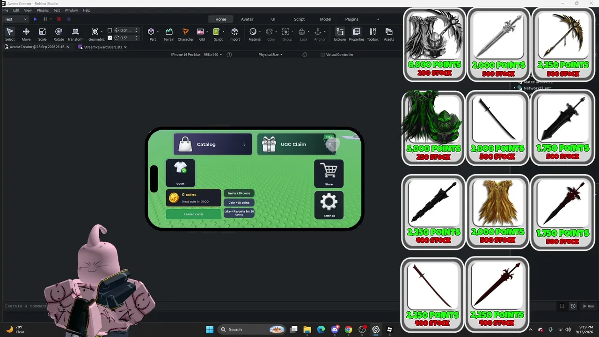
Task: Click the Group tool icon
Action: coord(285,31)
